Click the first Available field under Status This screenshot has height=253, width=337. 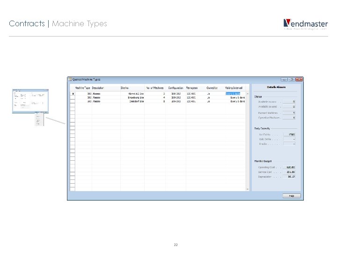(289, 102)
